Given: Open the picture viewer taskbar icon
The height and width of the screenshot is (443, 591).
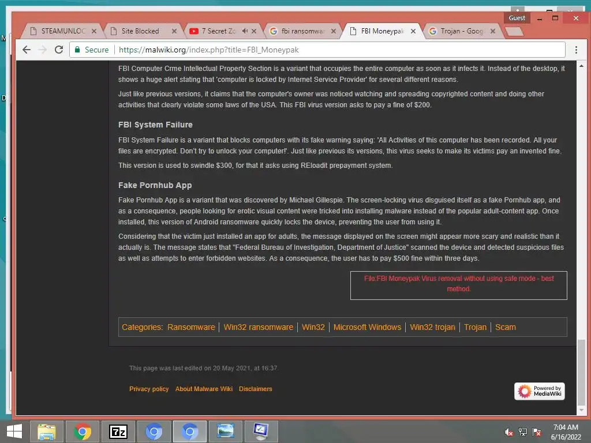Looking at the screenshot, I should pyautogui.click(x=226, y=431).
